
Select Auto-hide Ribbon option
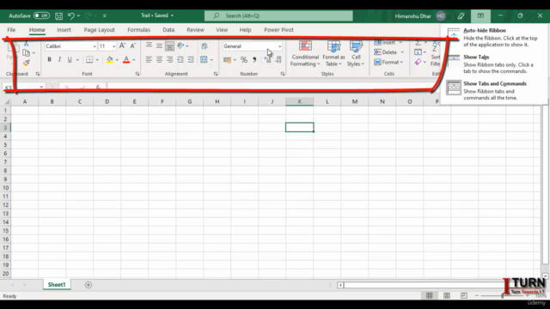tap(494, 38)
